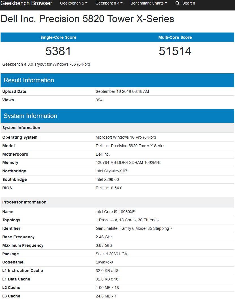This screenshot has height=300, width=235.
Task: Click the Upload Date row label
Action: tap(14, 92)
